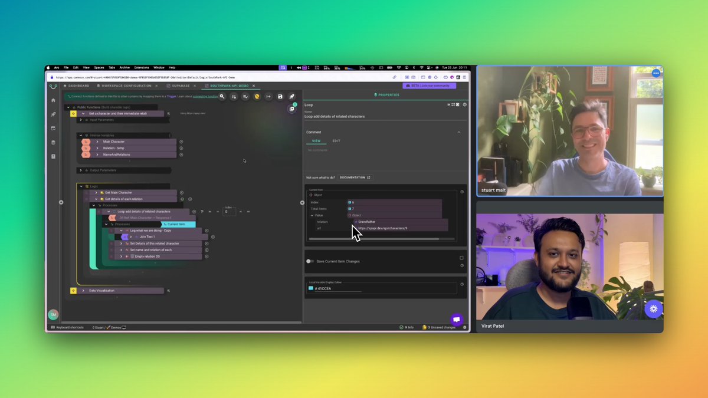
Task: Collapse the Comment section chevron
Action: [459, 132]
